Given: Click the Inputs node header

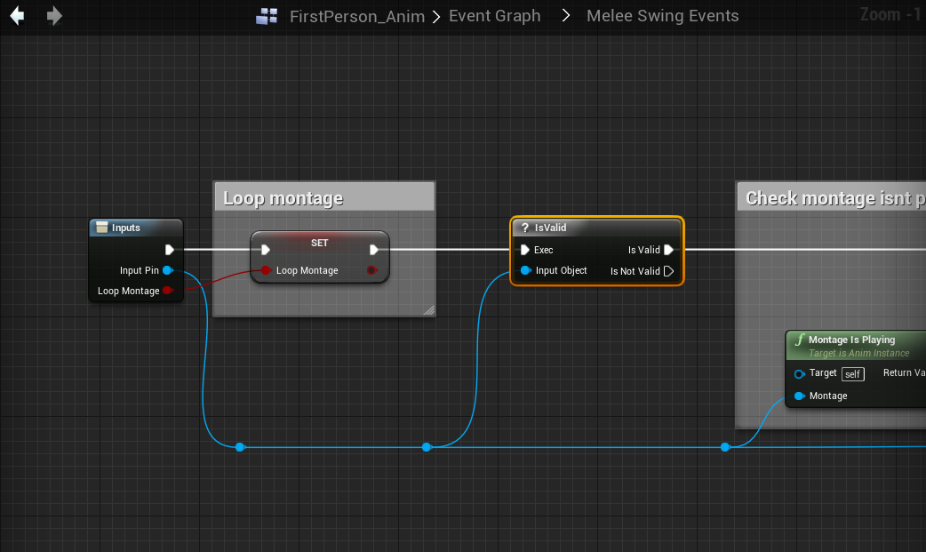Looking at the screenshot, I should tap(135, 228).
